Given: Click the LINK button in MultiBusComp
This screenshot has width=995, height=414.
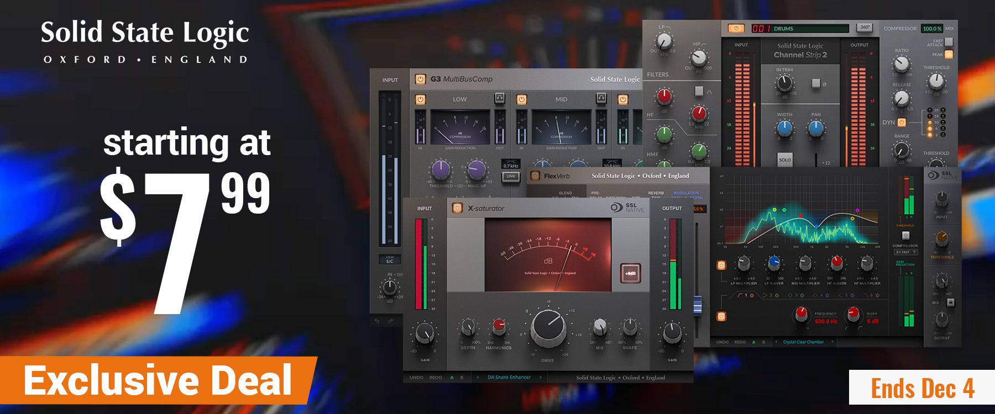Looking at the screenshot, I should (x=511, y=177).
